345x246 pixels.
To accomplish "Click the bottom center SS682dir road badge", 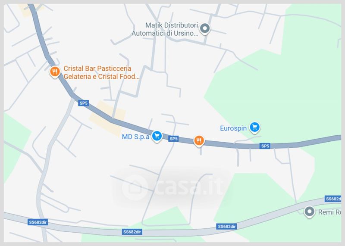I will 132,232.
